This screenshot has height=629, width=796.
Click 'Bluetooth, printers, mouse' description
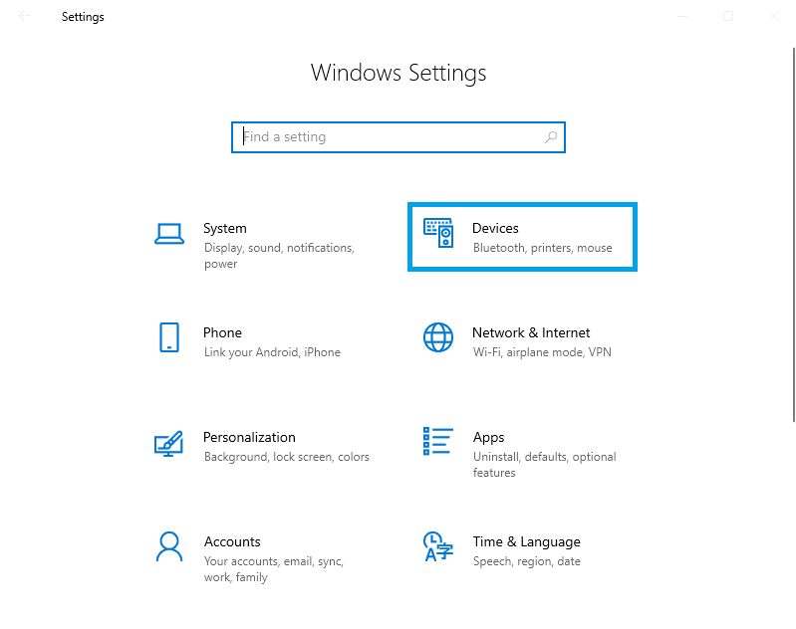pyautogui.click(x=543, y=248)
